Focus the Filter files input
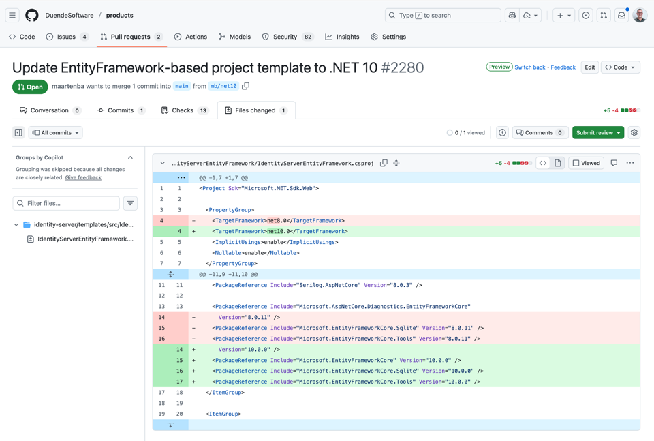 (x=66, y=203)
